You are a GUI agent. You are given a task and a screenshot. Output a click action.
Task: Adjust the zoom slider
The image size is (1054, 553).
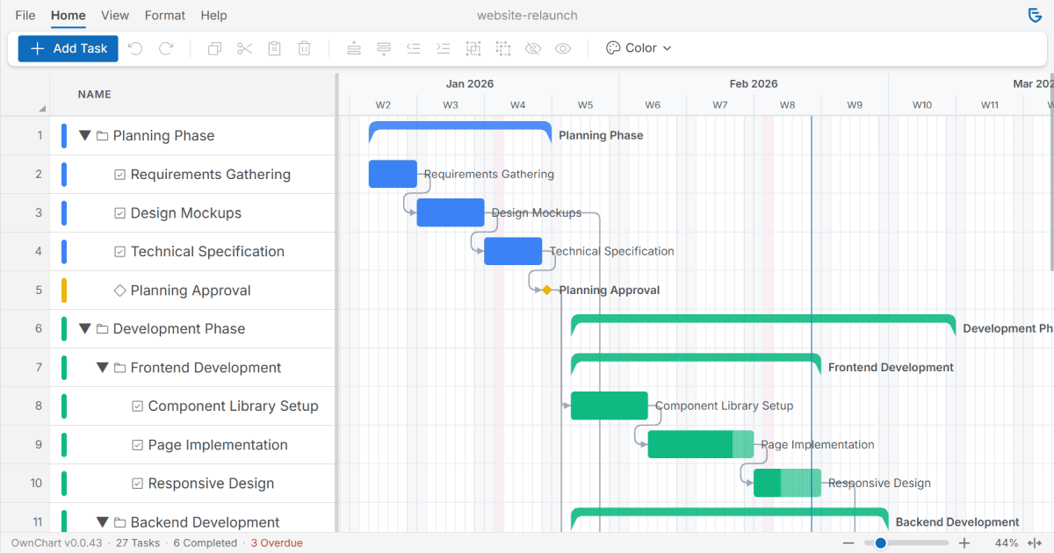coord(878,542)
